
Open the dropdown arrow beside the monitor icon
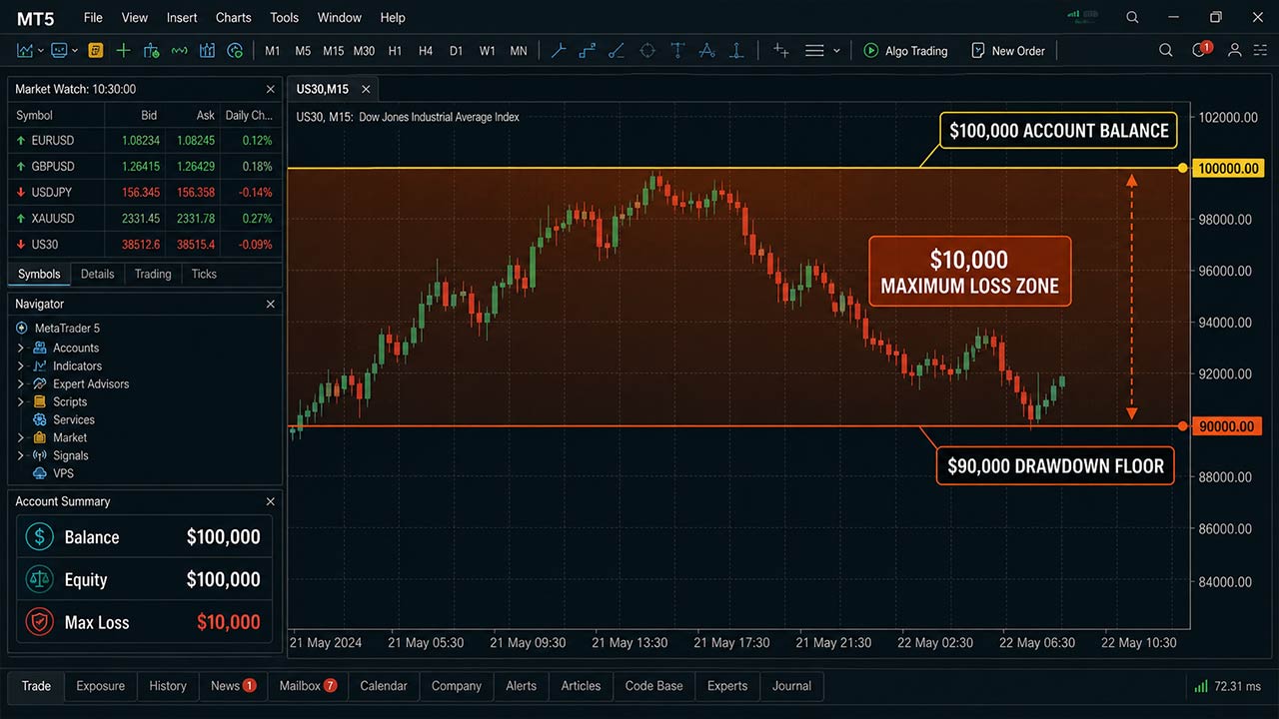(x=75, y=51)
